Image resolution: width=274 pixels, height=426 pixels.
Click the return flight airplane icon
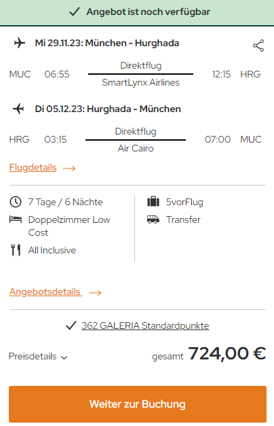coord(18,109)
